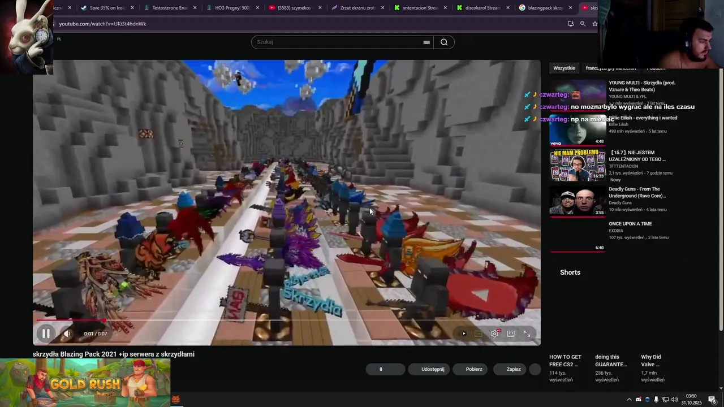Open Why Did Valve short

coord(651,361)
